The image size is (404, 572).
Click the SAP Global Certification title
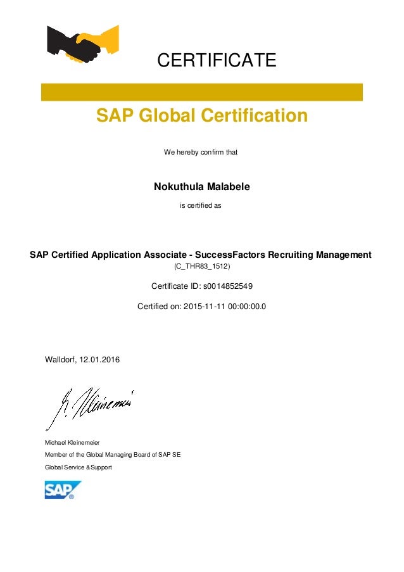tap(202, 115)
